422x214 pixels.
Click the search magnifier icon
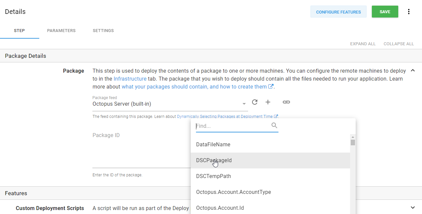pos(274,125)
